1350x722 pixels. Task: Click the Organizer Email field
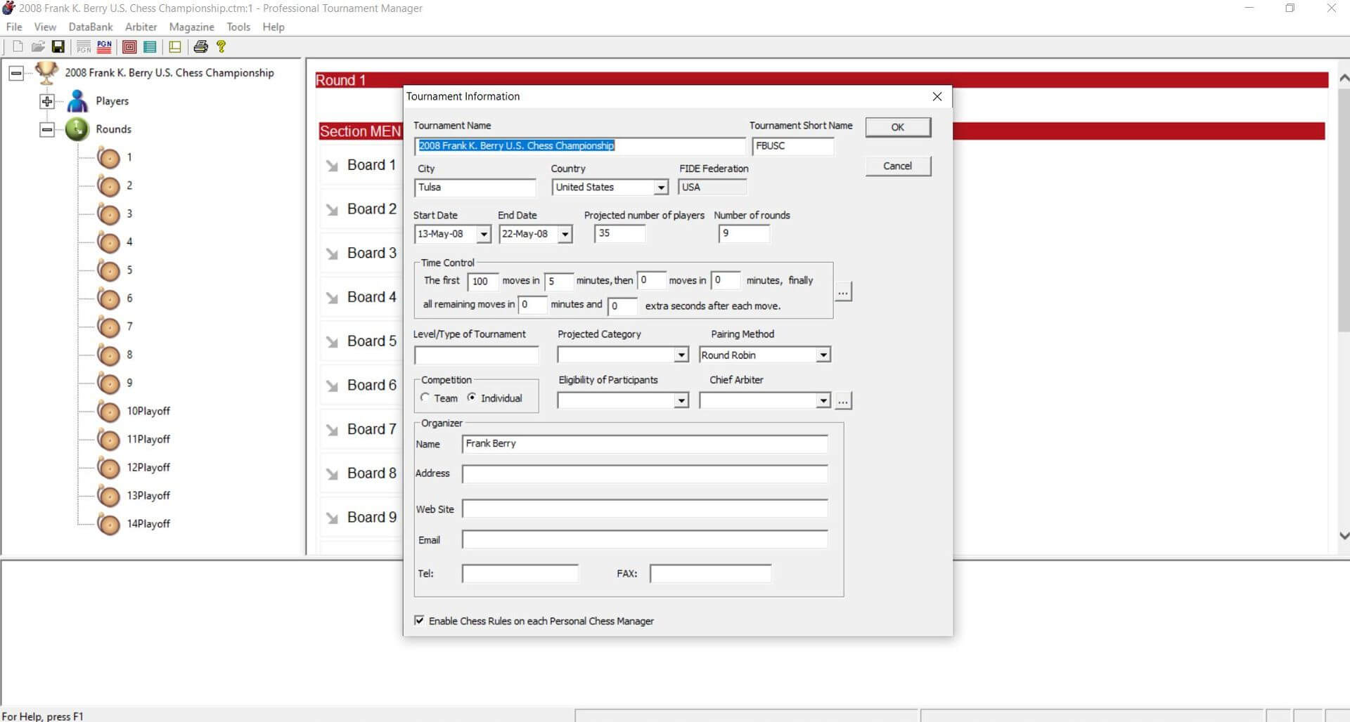645,540
